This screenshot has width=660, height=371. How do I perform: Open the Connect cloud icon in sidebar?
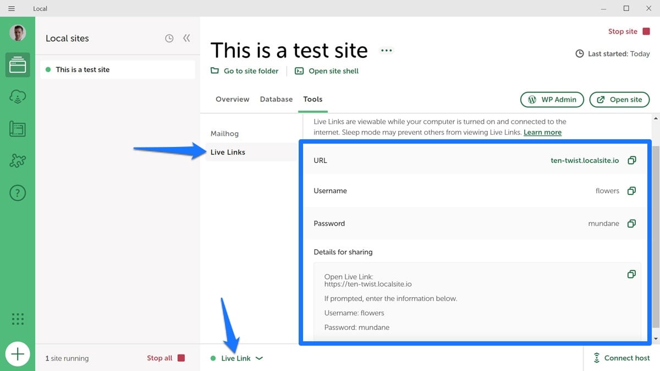click(x=18, y=97)
